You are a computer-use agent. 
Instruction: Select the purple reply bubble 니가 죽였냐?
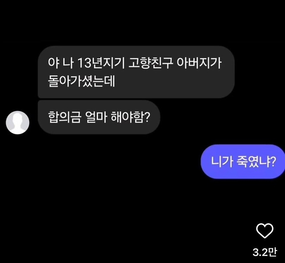coord(243,162)
